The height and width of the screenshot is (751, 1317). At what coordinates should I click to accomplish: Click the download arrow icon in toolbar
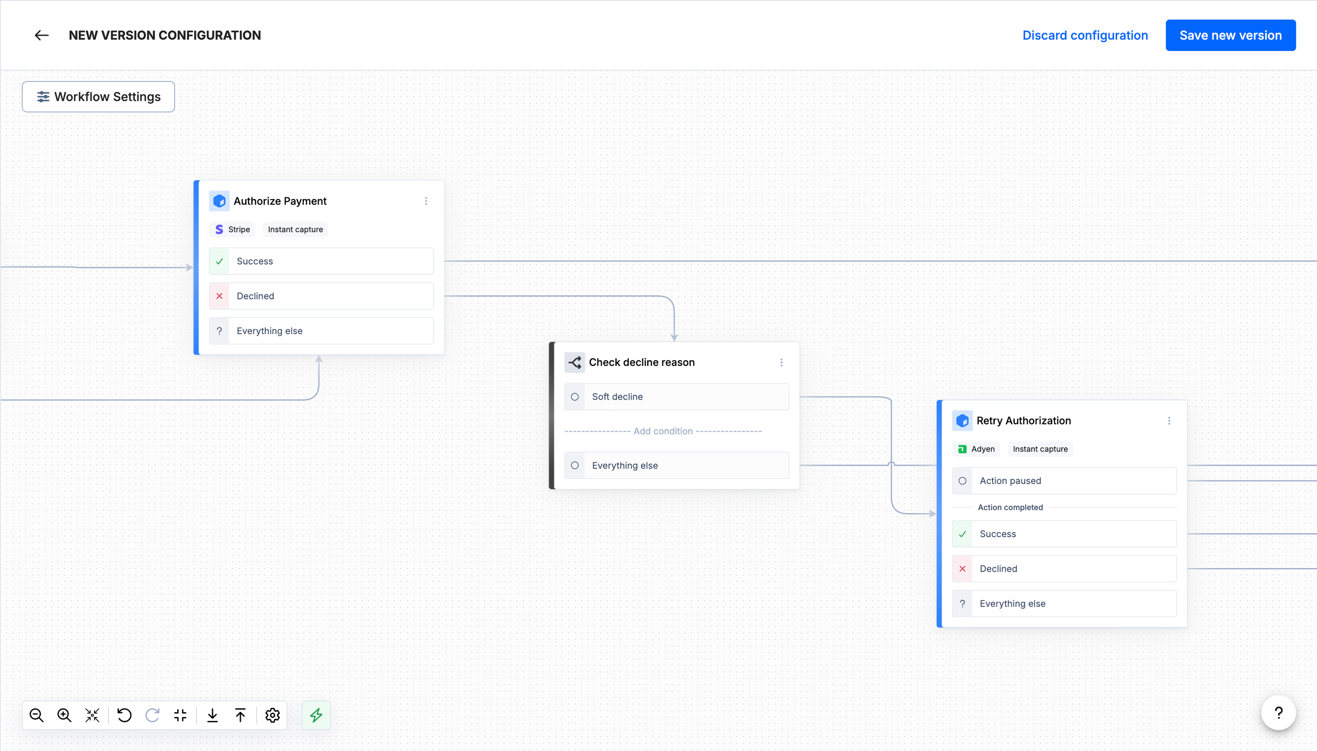(x=213, y=715)
